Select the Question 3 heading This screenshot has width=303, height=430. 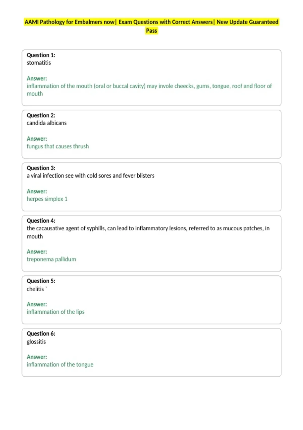click(41, 168)
